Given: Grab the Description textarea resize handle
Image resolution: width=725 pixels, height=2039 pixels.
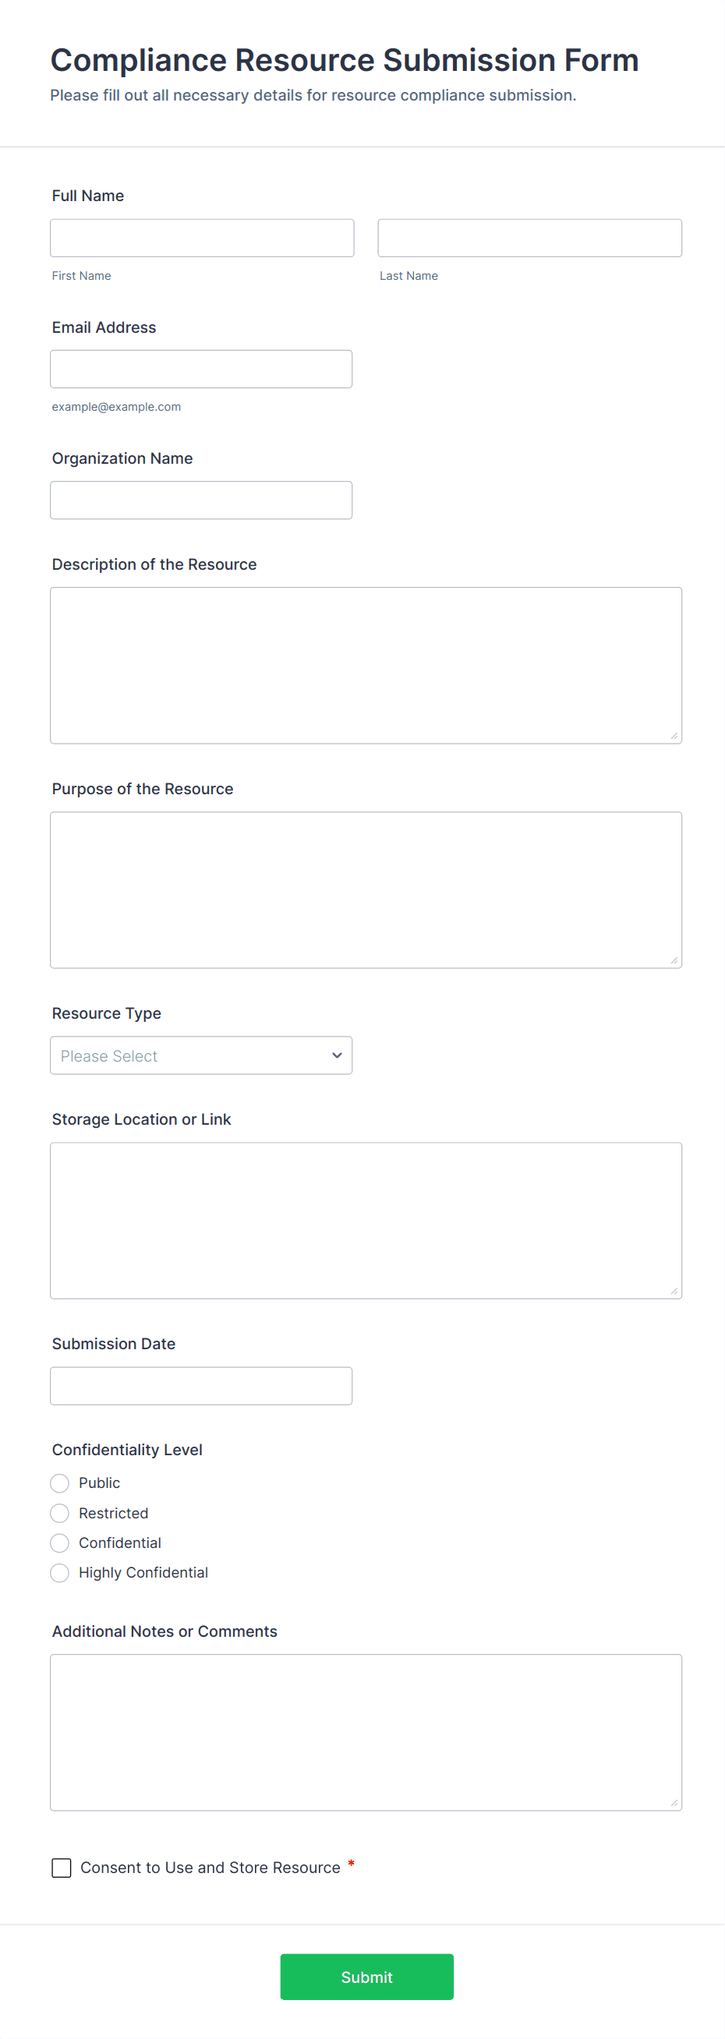Looking at the screenshot, I should 674,735.
